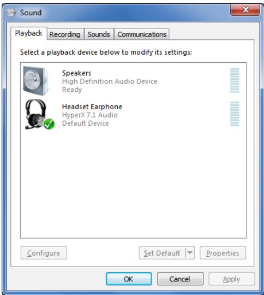Click the Sound speaker icon in title bar
Viewport: 264px width, 295px height.
(x=11, y=13)
